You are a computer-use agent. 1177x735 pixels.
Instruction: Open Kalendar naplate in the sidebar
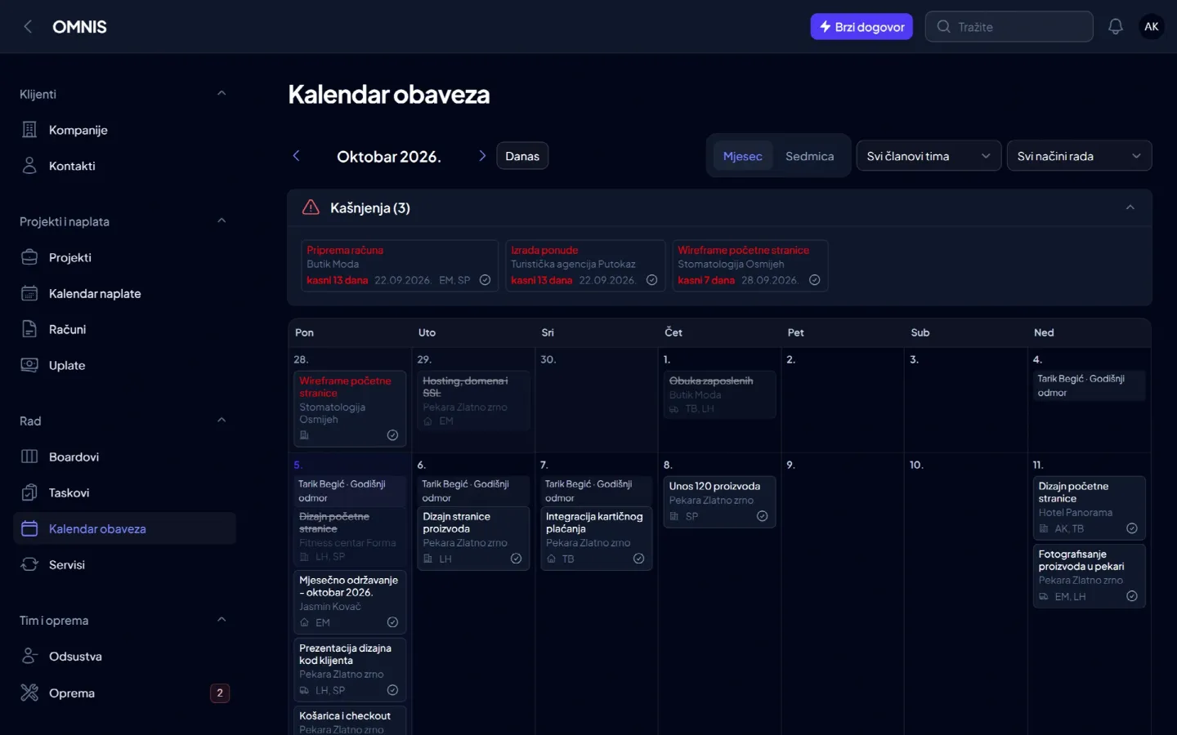[x=124, y=293]
